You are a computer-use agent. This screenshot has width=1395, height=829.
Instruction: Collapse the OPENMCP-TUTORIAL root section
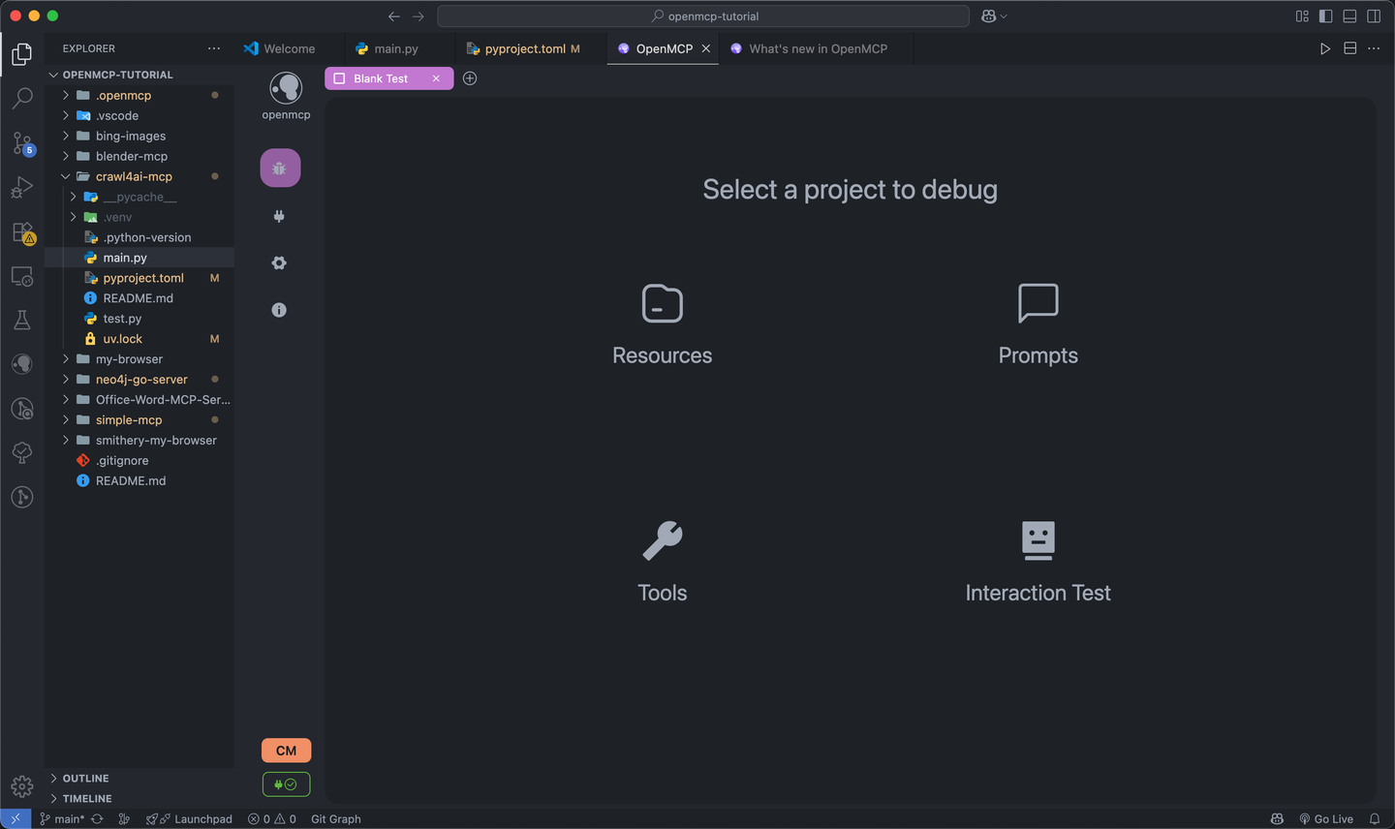[139, 75]
